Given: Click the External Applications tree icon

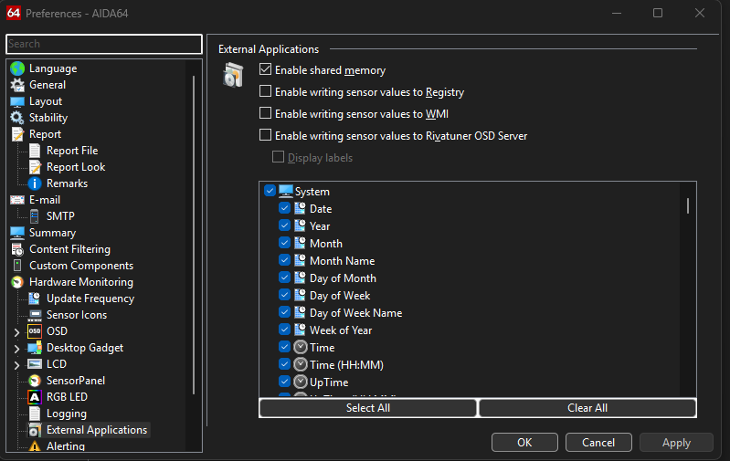Looking at the screenshot, I should click(x=35, y=430).
